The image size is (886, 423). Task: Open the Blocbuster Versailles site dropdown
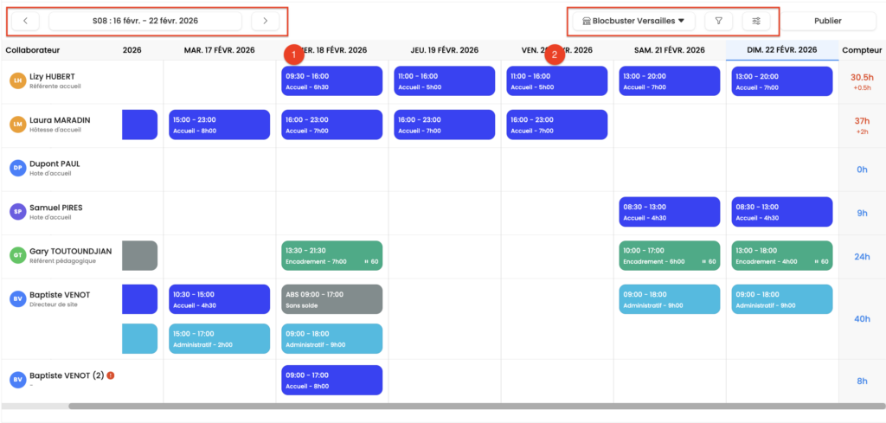[634, 21]
